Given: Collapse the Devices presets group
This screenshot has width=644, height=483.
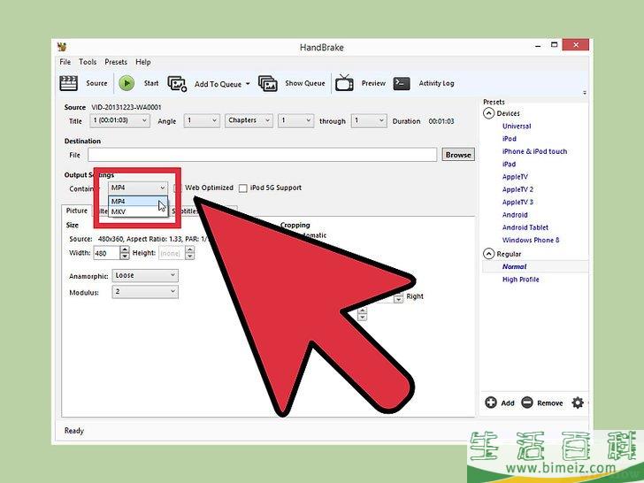Looking at the screenshot, I should pos(488,113).
